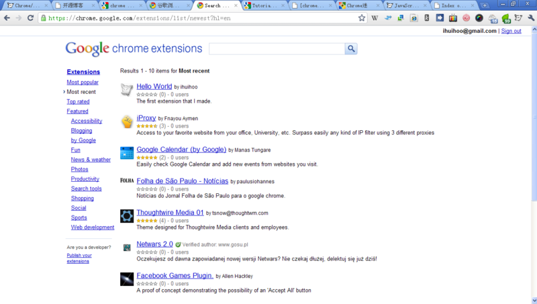Switch to the [chrome tab

point(311,5)
